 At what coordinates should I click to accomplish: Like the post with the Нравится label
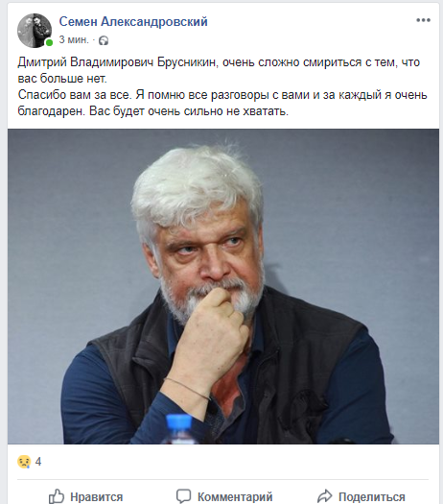96,497
